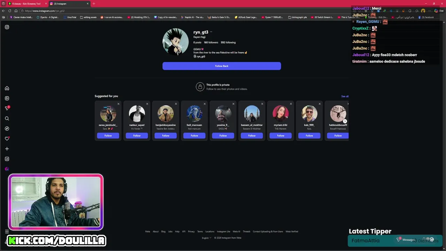Go to browser home page
This screenshot has width=446, height=251.
pyautogui.click(x=16, y=11)
